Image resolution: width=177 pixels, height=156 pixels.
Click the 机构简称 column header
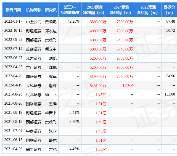34,10
